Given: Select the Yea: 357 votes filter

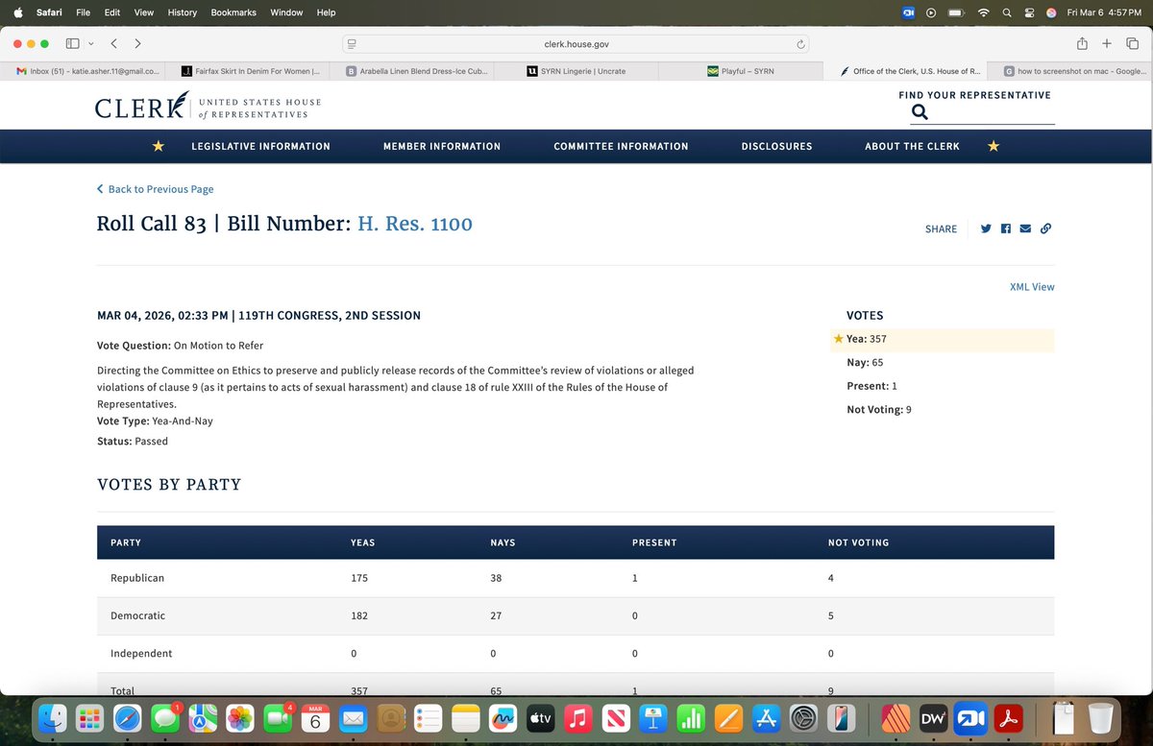Looking at the screenshot, I should (943, 339).
